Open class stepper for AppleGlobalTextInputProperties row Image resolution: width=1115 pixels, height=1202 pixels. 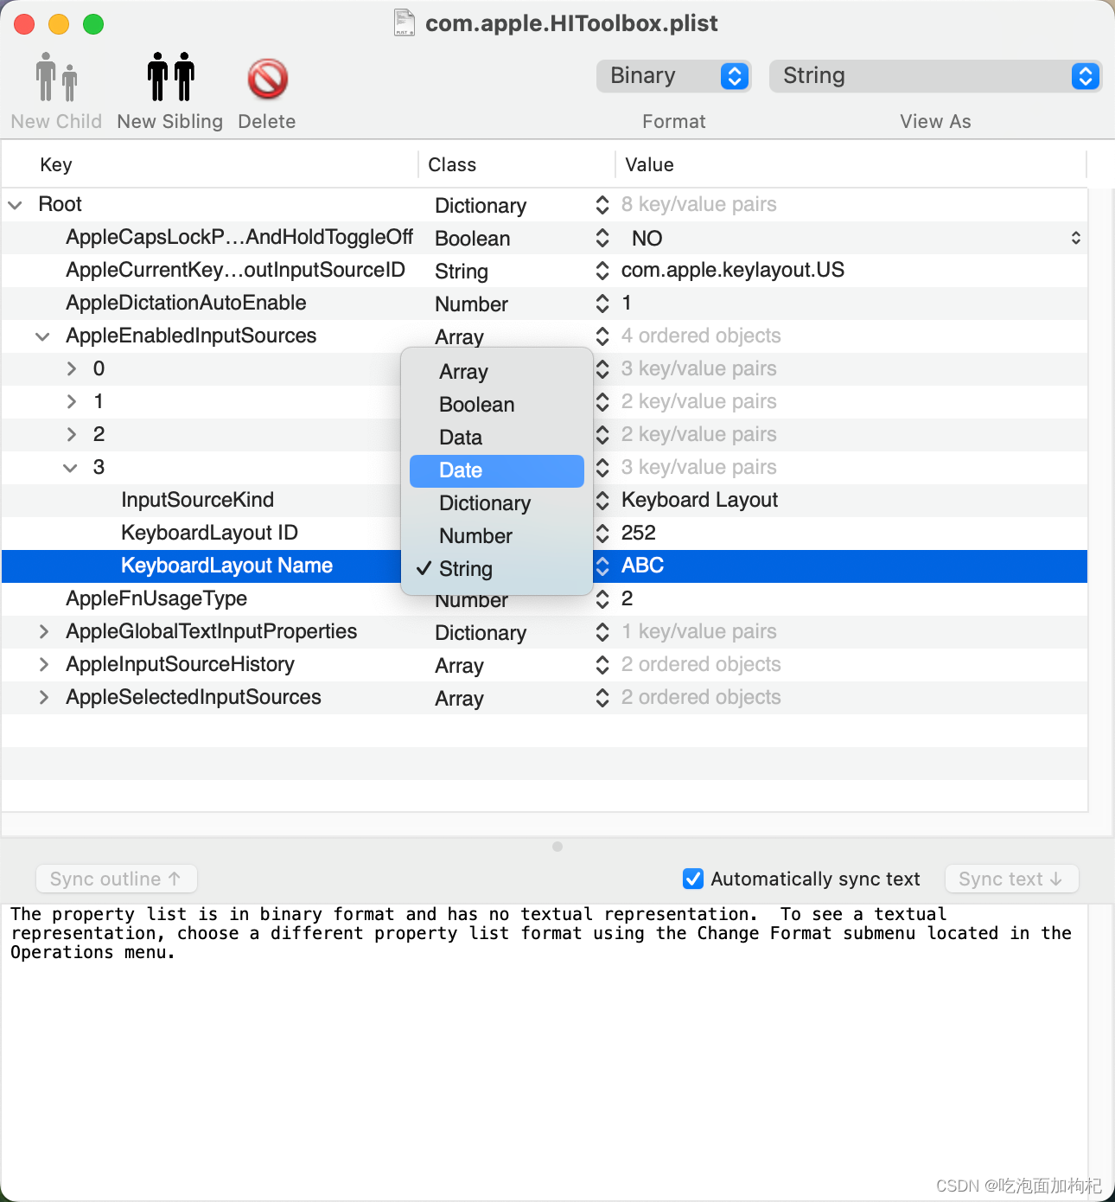point(602,632)
